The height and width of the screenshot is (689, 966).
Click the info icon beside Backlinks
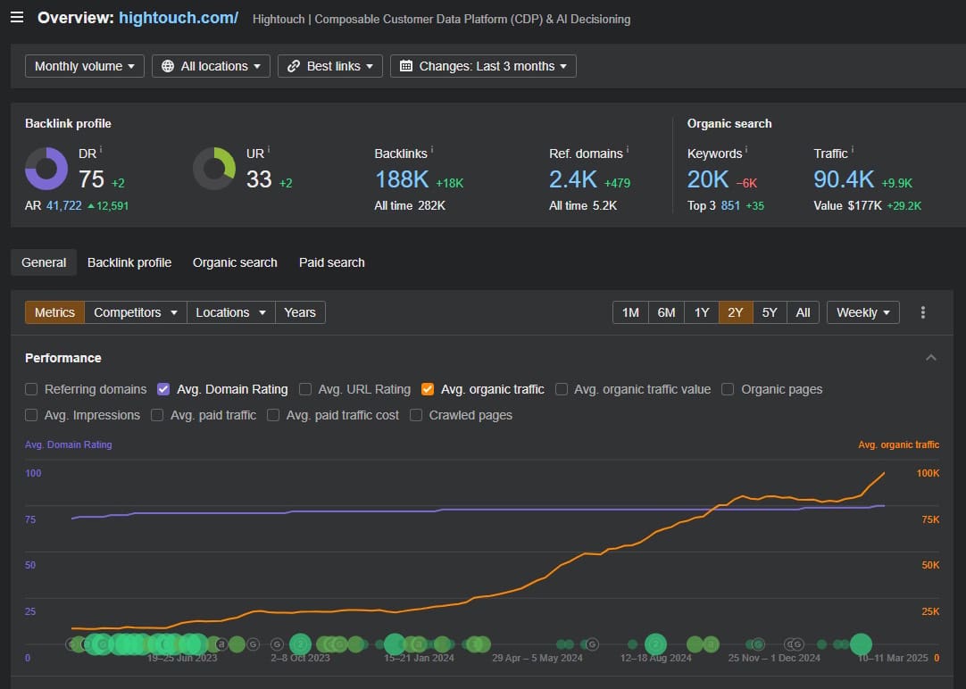coord(433,150)
